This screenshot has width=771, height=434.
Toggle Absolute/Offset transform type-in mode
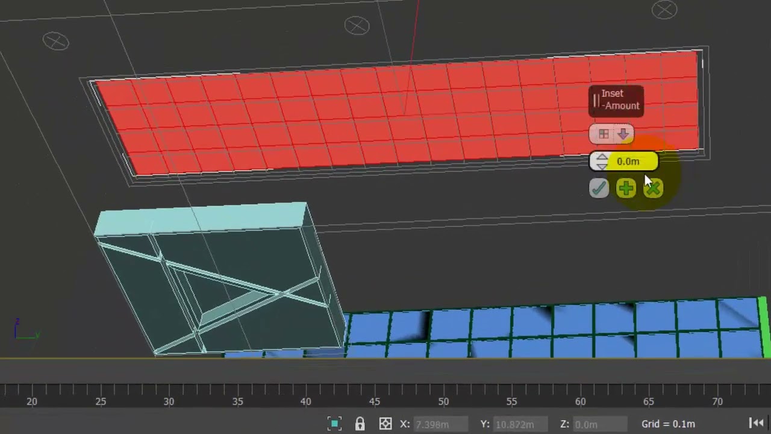click(385, 424)
